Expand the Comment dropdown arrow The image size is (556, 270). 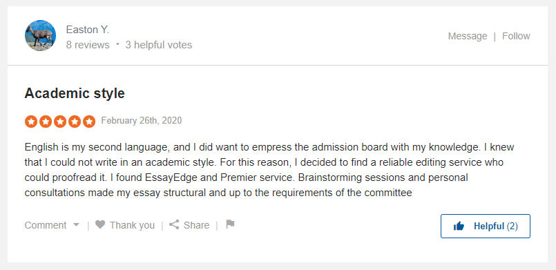[76, 225]
